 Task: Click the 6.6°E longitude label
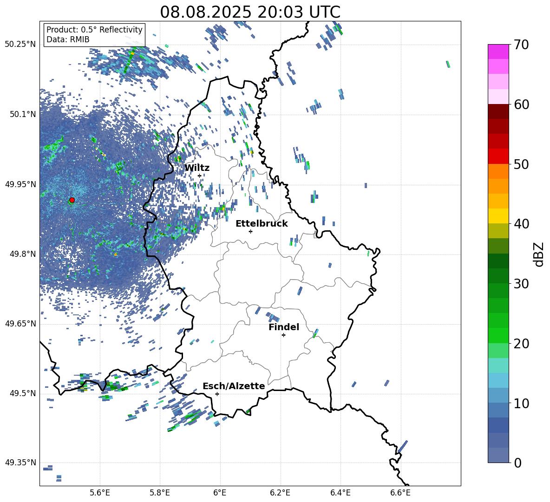tap(400, 493)
